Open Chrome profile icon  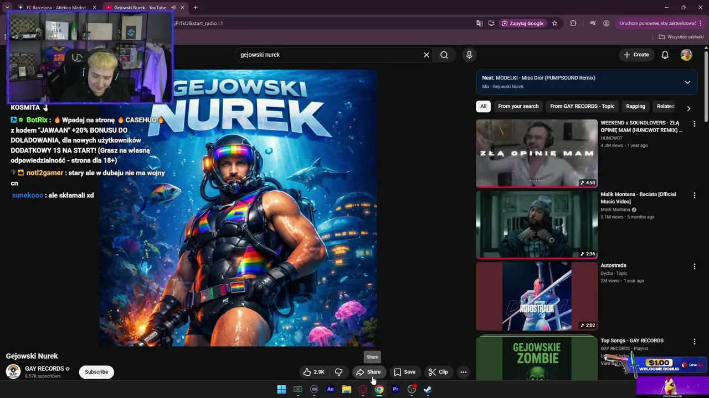tap(607, 23)
